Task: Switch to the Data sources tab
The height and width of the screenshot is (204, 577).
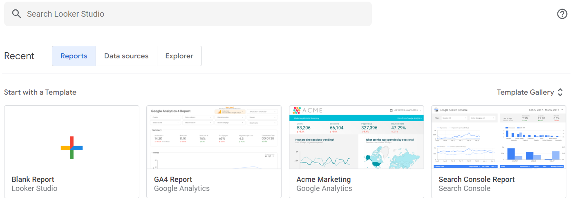Action: [x=126, y=56]
